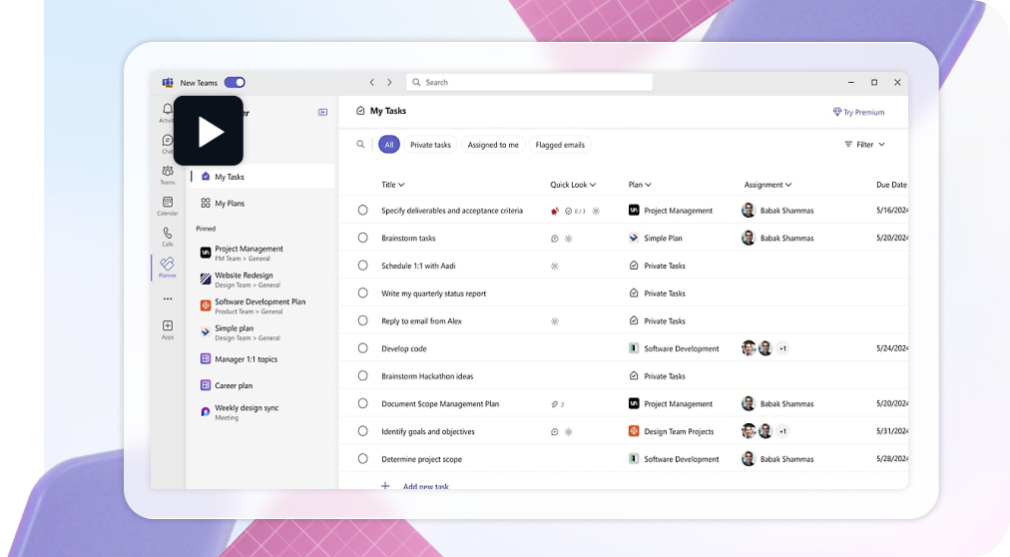Open Teams section in the sidebar
Screen dimensions: 1010x557
[x=168, y=175]
